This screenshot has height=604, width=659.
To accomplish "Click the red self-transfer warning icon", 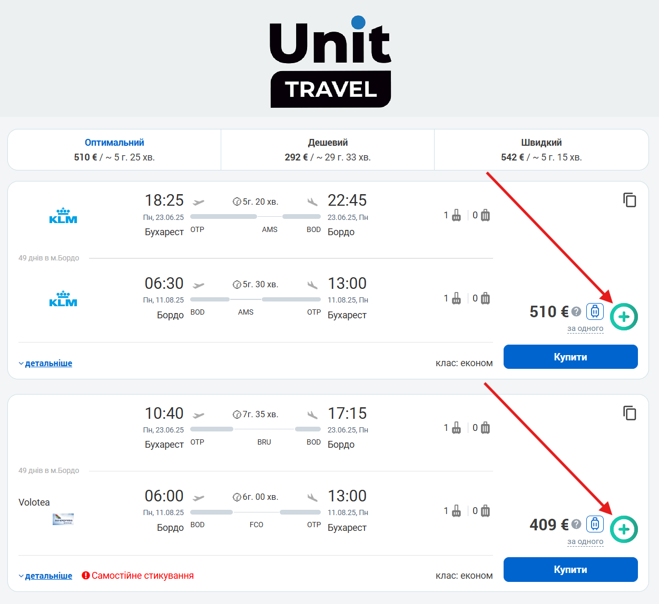I will (x=86, y=576).
